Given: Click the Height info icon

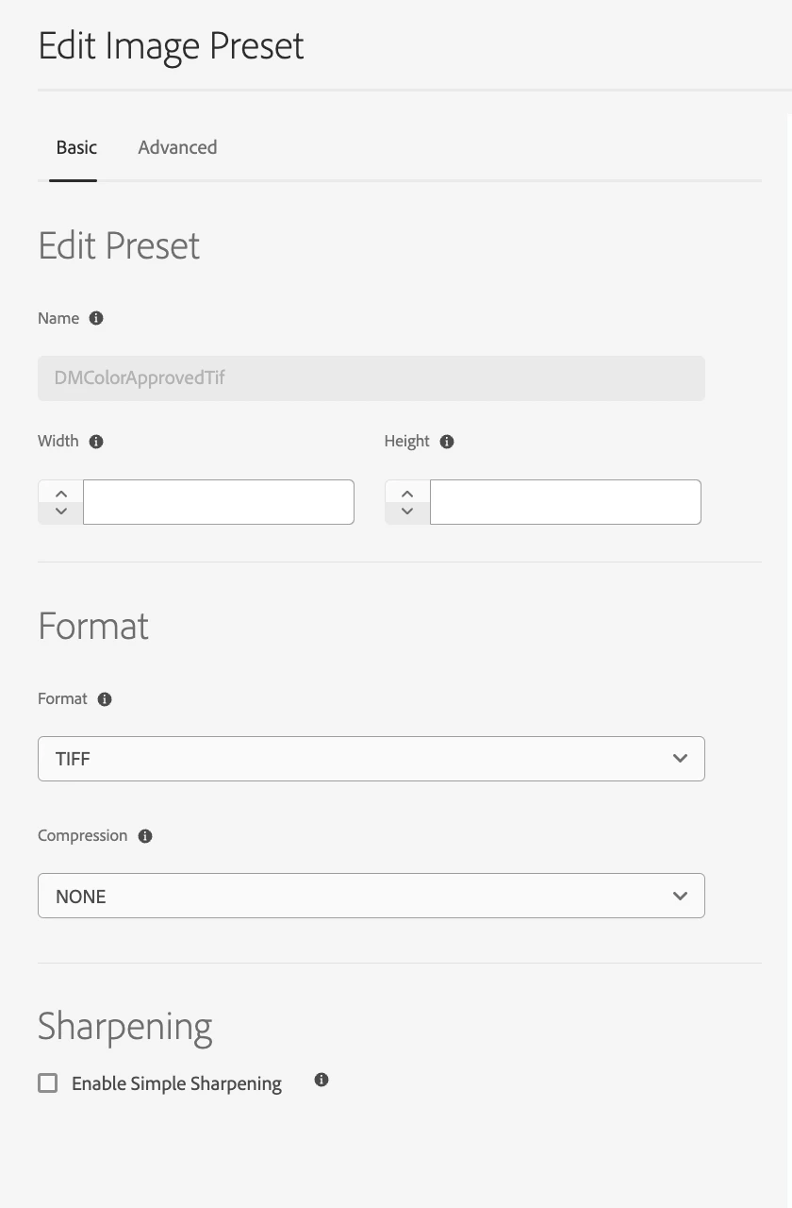Looking at the screenshot, I should (447, 442).
